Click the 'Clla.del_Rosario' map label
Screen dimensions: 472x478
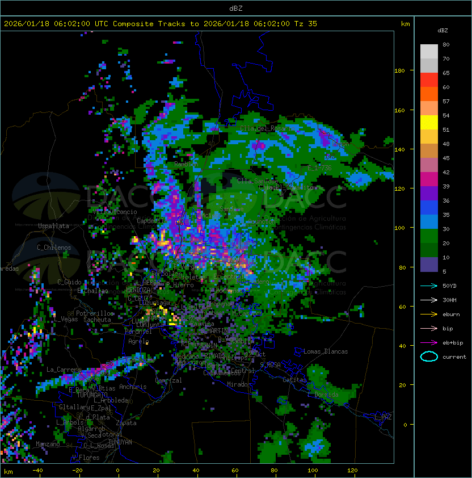268,128
